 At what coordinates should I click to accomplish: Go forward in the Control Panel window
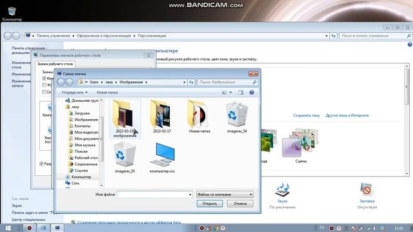pos(16,36)
